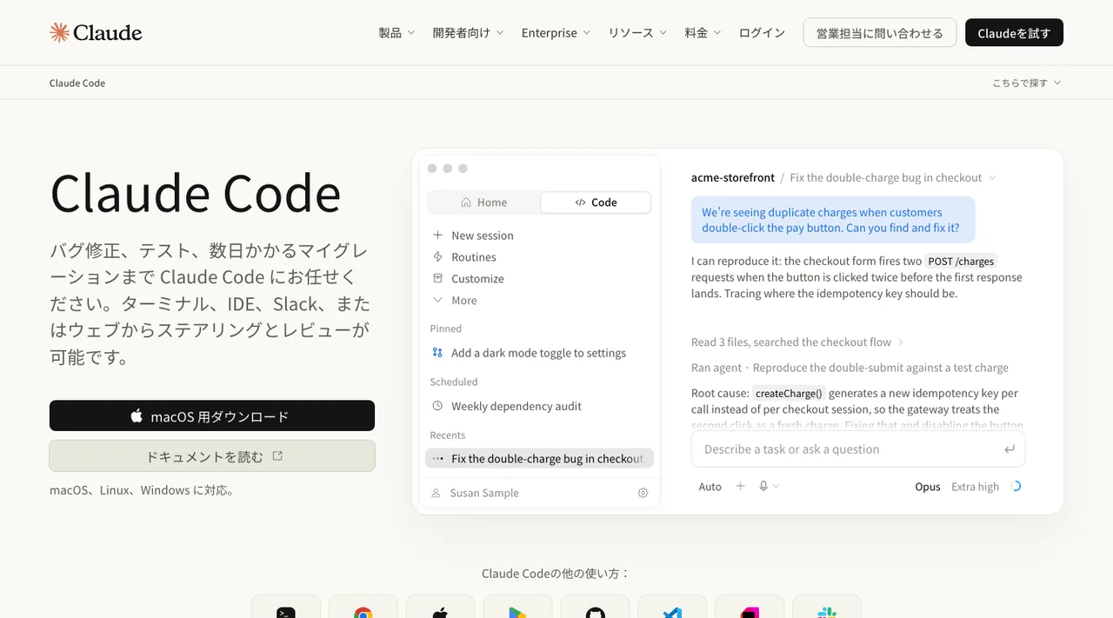Open the Chrome icon card
The image size is (1113, 618).
tap(363, 607)
